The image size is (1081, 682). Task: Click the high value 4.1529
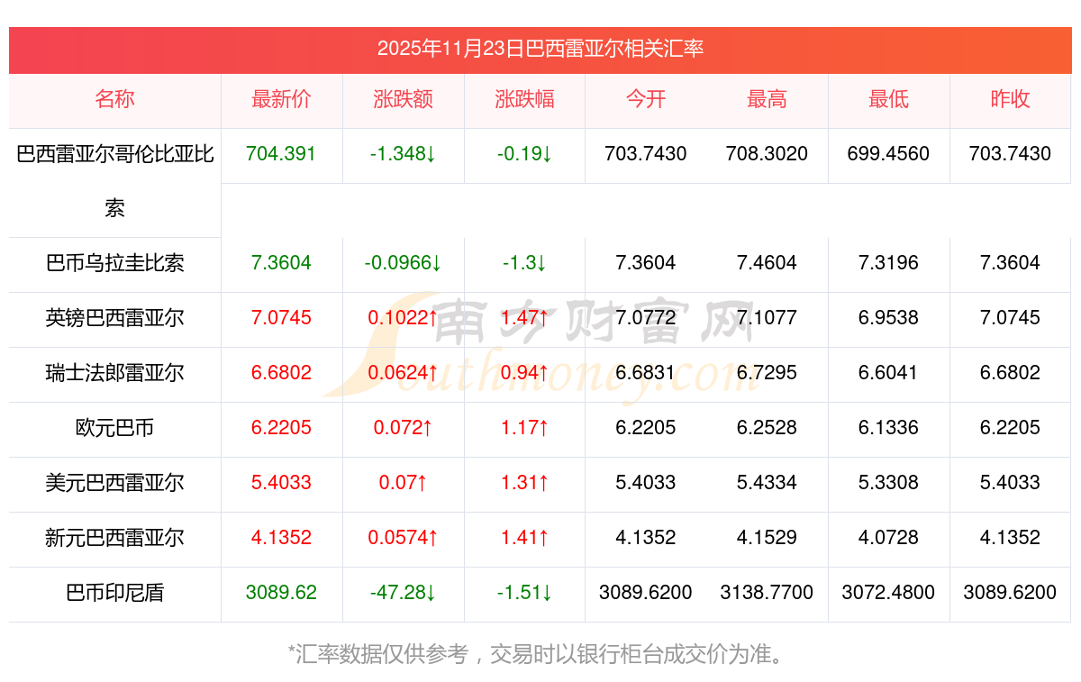point(767,538)
